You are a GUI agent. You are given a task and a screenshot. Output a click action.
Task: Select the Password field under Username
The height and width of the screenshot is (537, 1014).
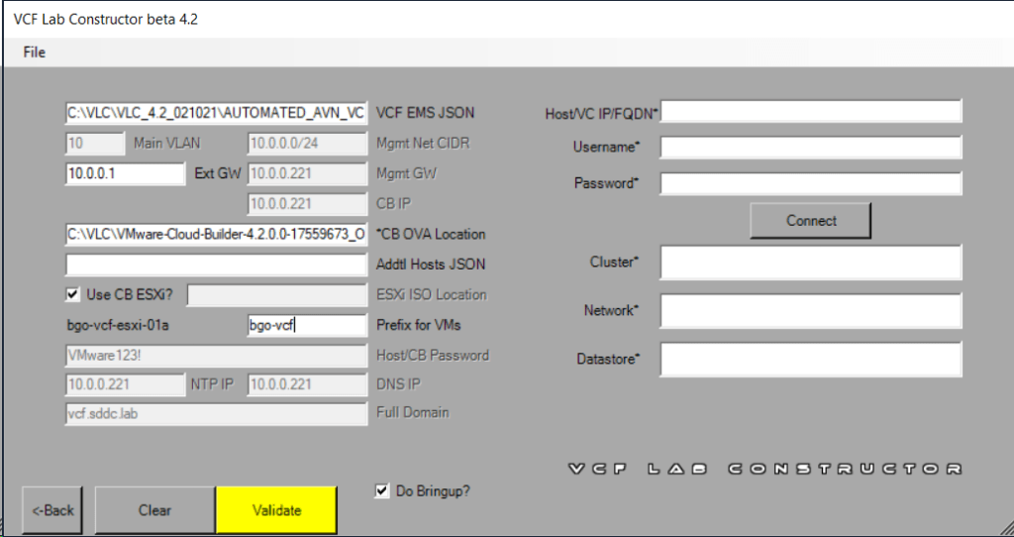tap(811, 183)
